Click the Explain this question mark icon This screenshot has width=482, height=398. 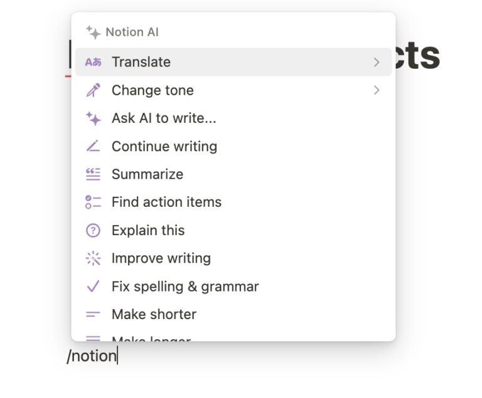click(x=93, y=230)
